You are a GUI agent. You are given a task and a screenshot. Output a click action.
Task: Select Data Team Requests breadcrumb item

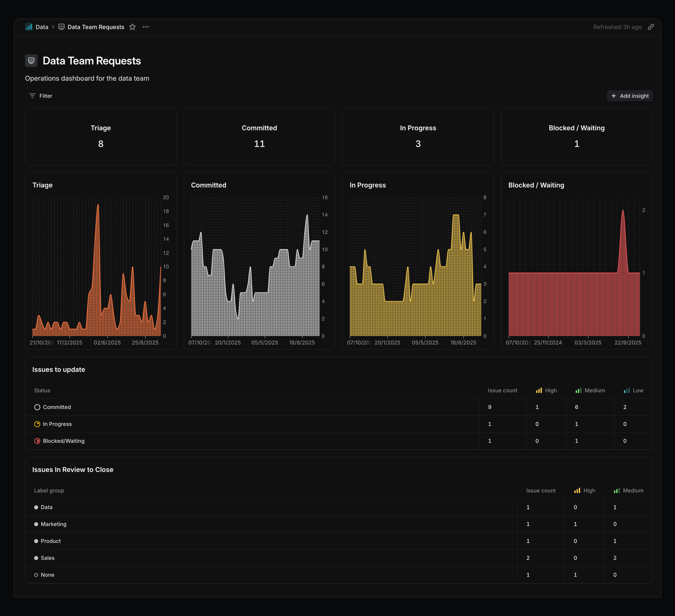[96, 27]
